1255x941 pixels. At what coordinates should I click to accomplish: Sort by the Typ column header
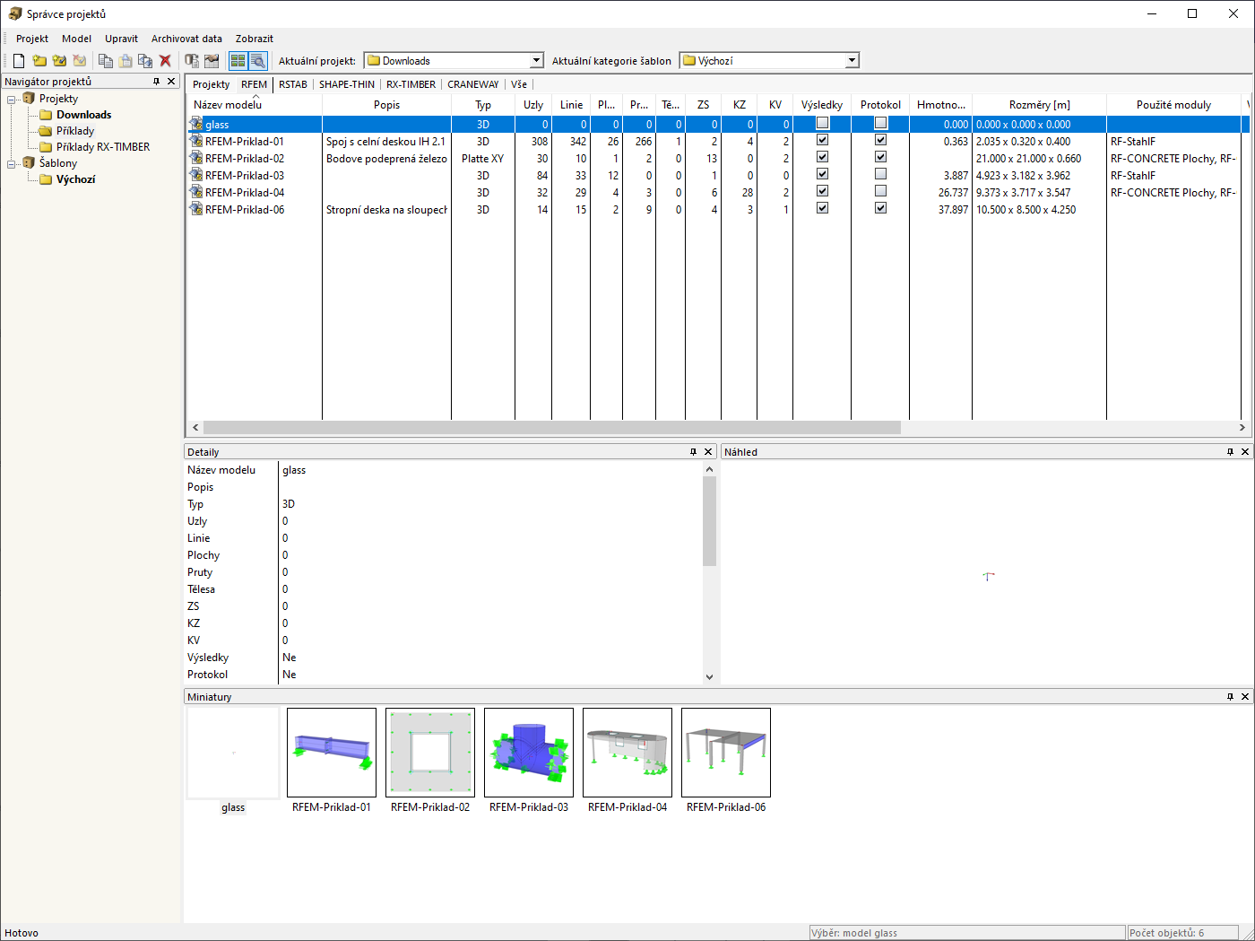pyautogui.click(x=483, y=105)
